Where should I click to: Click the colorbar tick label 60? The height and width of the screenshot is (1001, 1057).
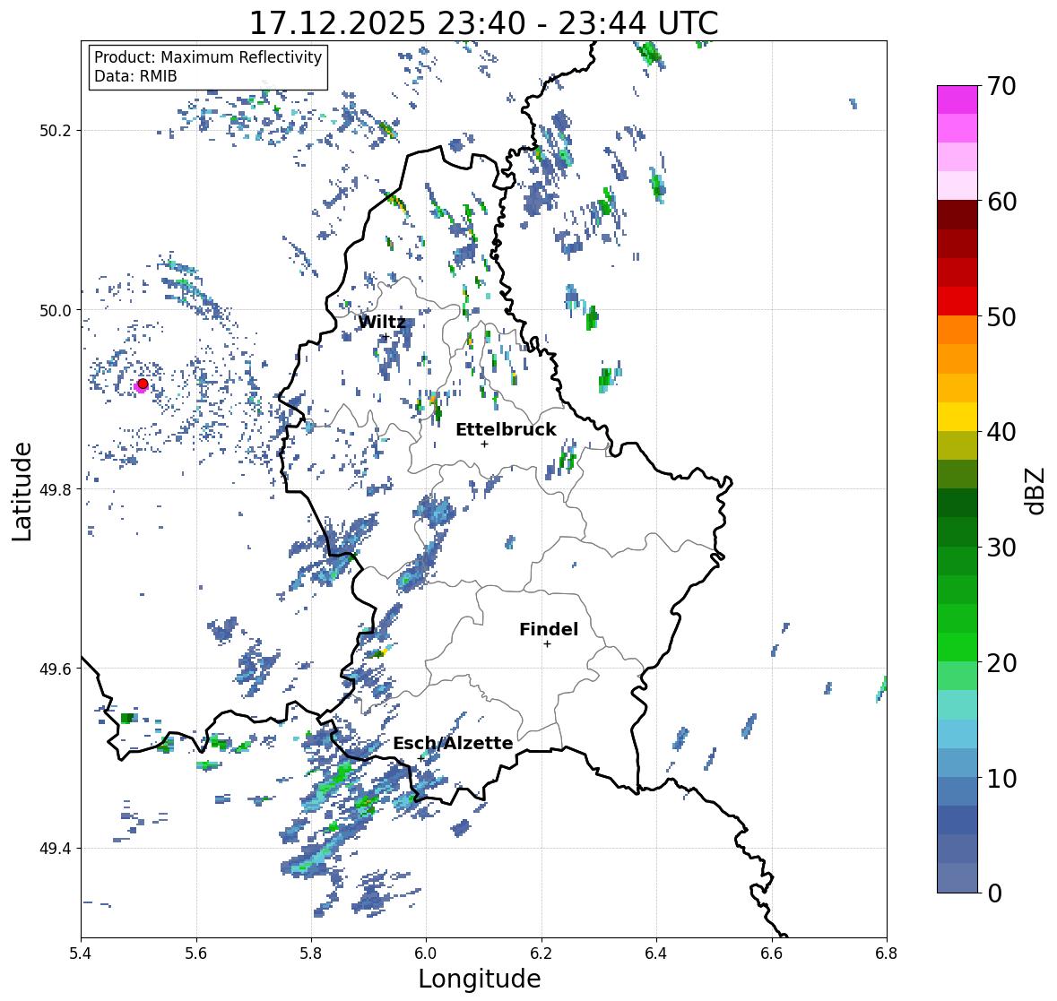tap(1001, 202)
